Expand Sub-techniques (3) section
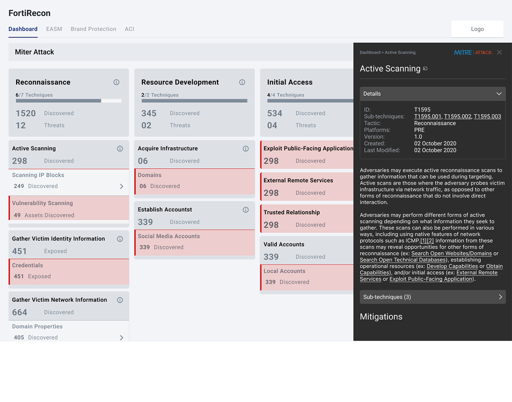 (500, 297)
